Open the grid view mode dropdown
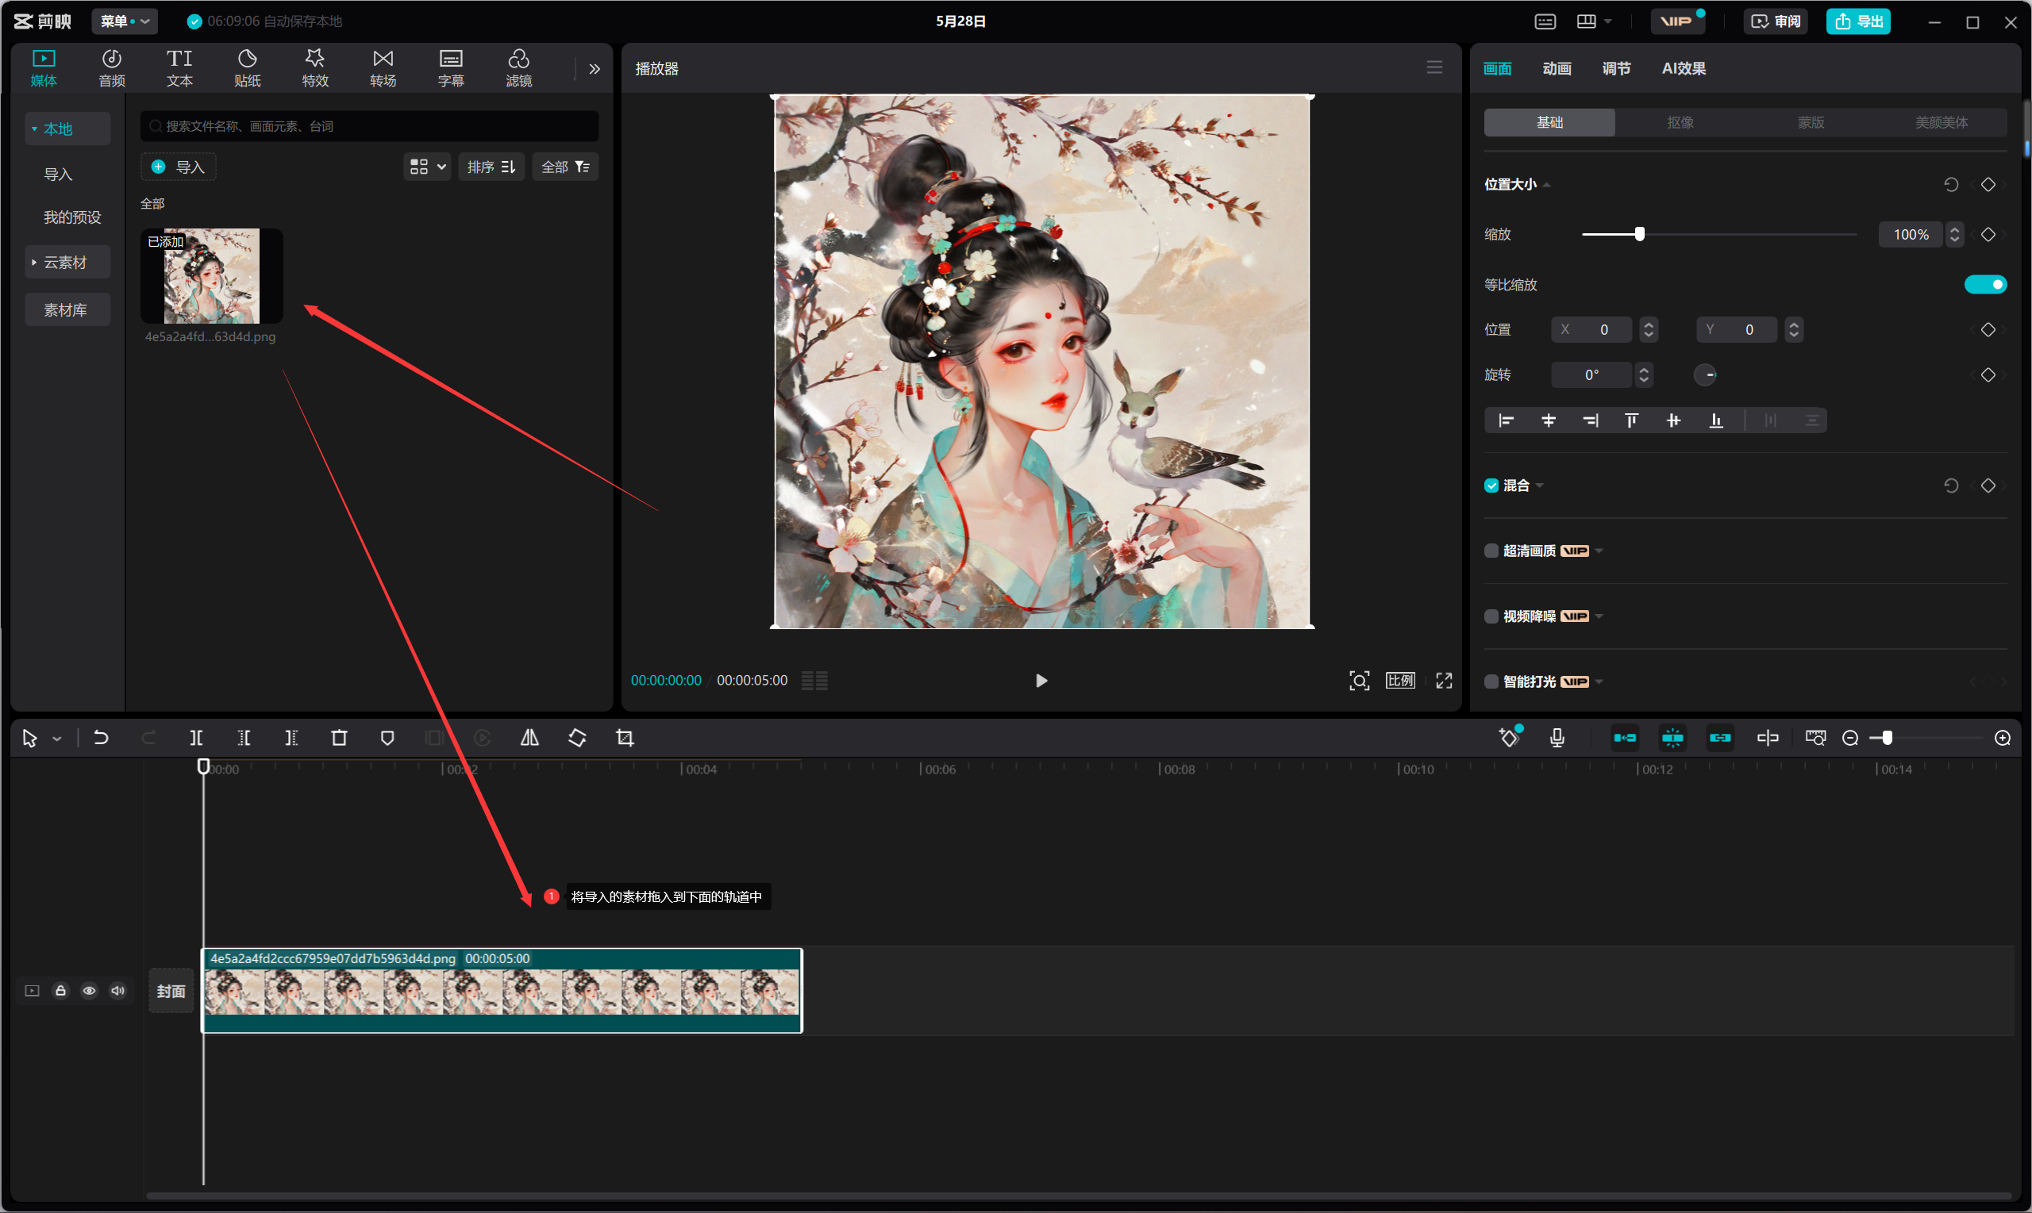The image size is (2032, 1213). tap(427, 167)
